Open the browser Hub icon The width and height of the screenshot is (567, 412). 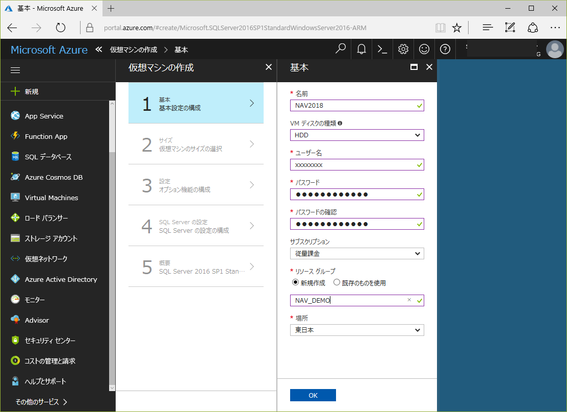(x=488, y=28)
